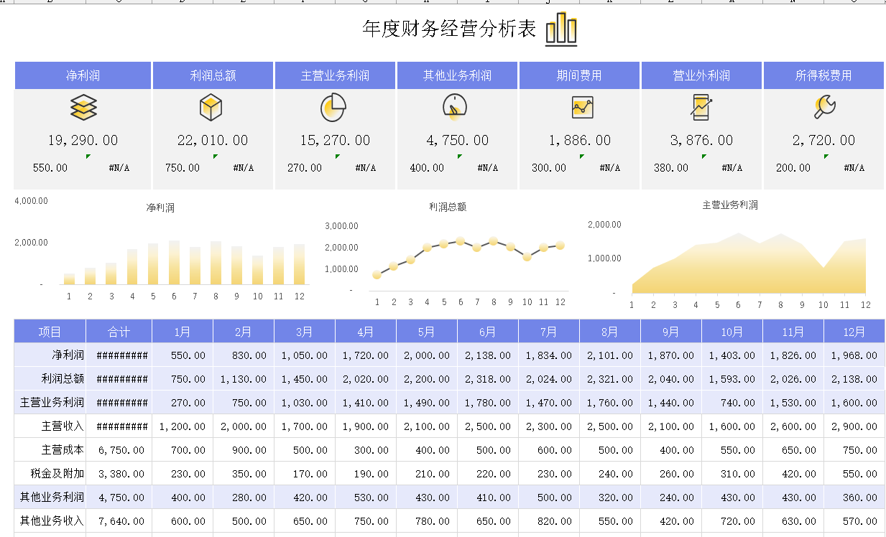The image size is (886, 537).
Task: Click the 利润总额 line chart title
Action: [x=448, y=207]
